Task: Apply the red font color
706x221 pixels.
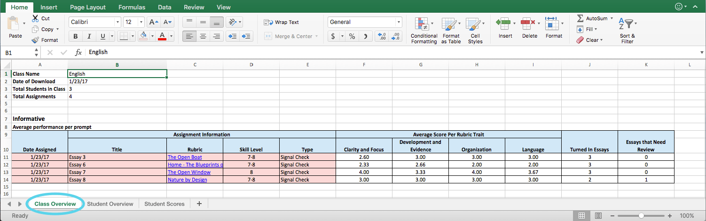Action: tap(162, 36)
